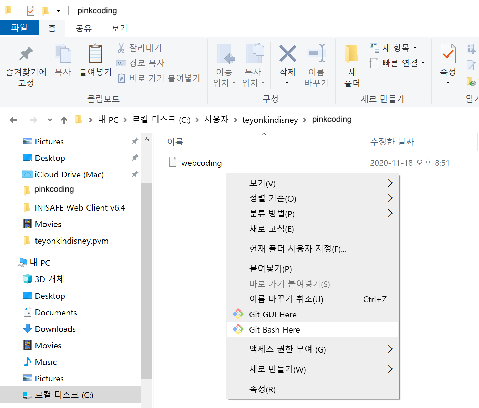479x408 pixels.
Task: Select INISAFE Web Client v6.4 folder
Action: click(80, 208)
